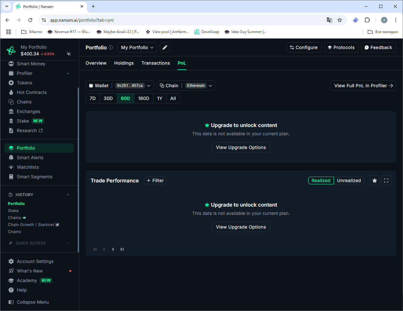The height and width of the screenshot is (311, 403).
Task: Open the iMacros bookmarks folder
Action: (x=32, y=32)
